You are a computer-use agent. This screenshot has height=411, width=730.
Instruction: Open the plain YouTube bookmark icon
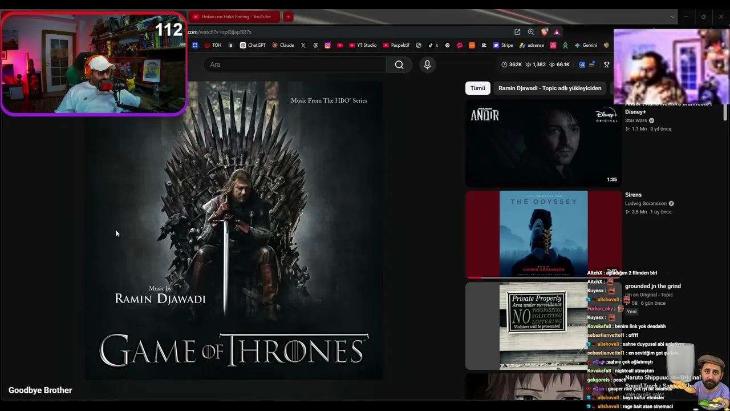(340, 45)
